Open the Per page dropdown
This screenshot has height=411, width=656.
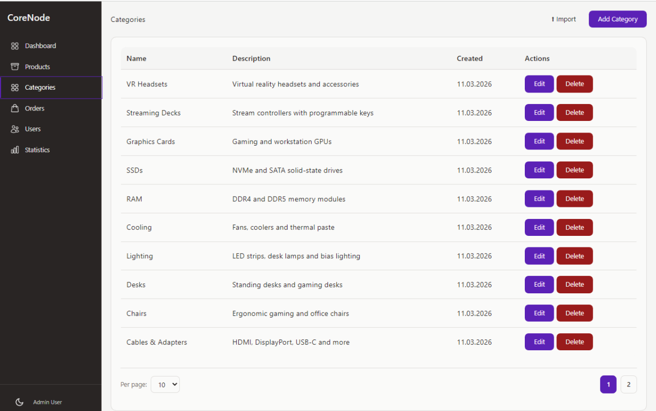coord(165,385)
